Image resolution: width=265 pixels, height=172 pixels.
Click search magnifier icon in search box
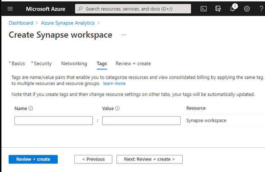(x=80, y=9)
